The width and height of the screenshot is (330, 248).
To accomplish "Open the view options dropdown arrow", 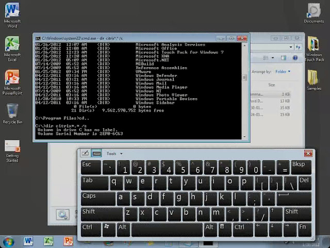I will tap(273, 58).
